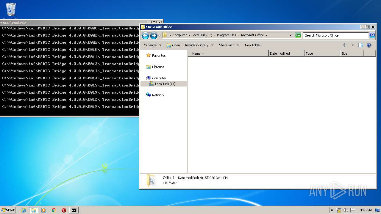Viewport: 381px width, 214px height.
Task: Click Office14 folder icon in details pane
Action: pyautogui.click(x=151, y=180)
